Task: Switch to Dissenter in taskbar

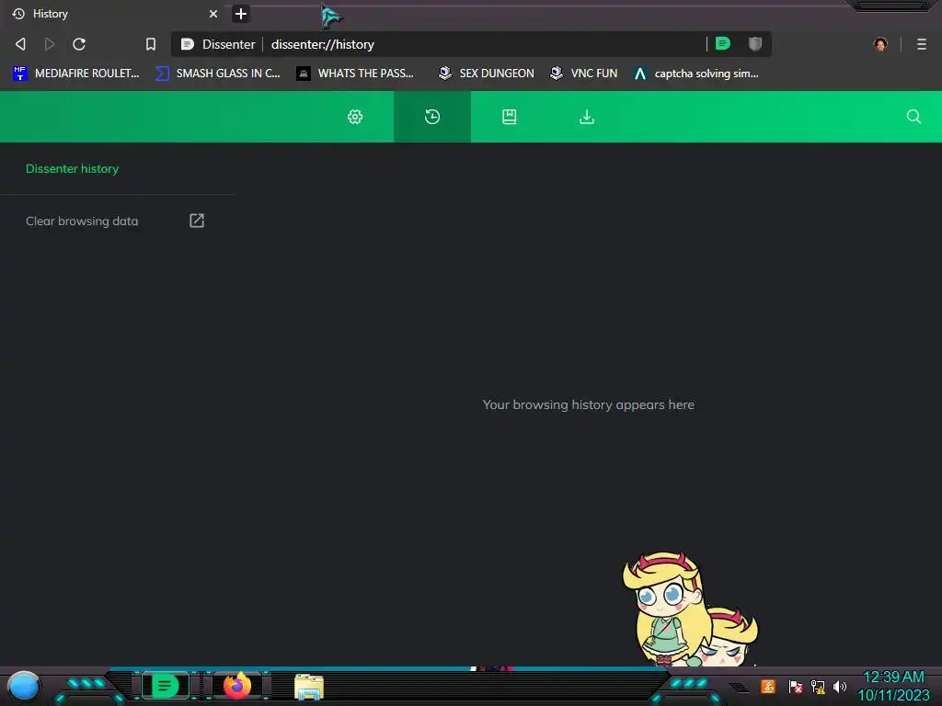Action: click(x=166, y=686)
